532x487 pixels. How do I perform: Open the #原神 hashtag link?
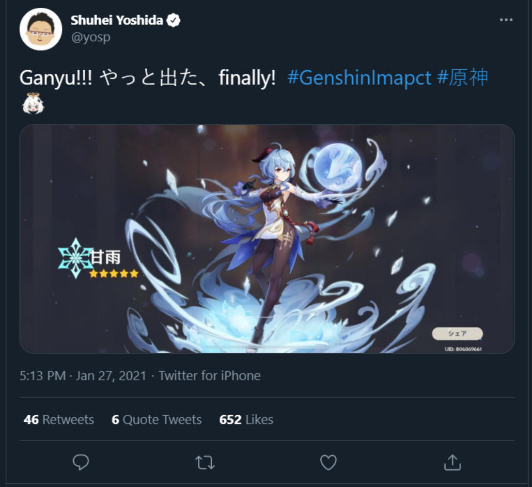(x=462, y=77)
